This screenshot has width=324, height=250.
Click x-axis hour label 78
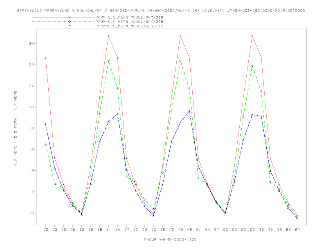(279, 230)
